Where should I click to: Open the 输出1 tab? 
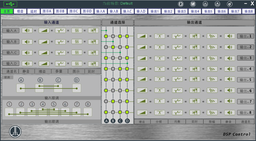[x=155, y=11]
